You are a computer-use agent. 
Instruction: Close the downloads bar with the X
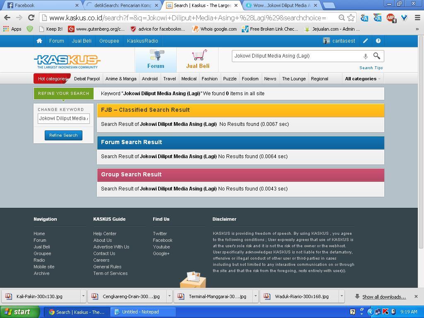[x=416, y=296]
